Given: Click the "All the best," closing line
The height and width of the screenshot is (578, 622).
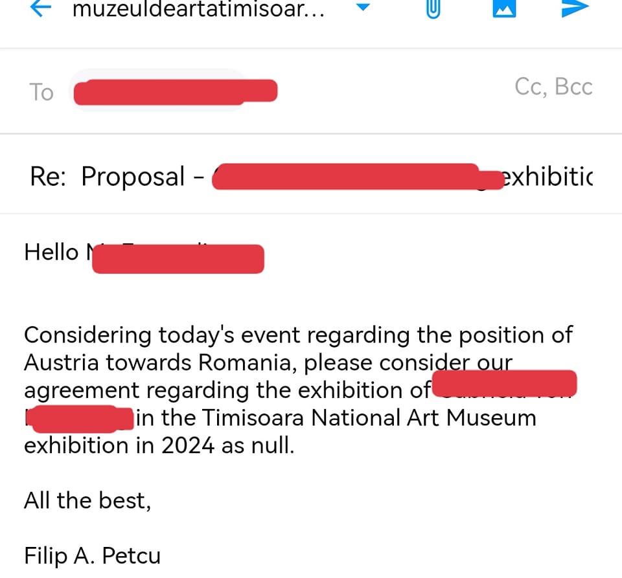Looking at the screenshot, I should pyautogui.click(x=87, y=500).
